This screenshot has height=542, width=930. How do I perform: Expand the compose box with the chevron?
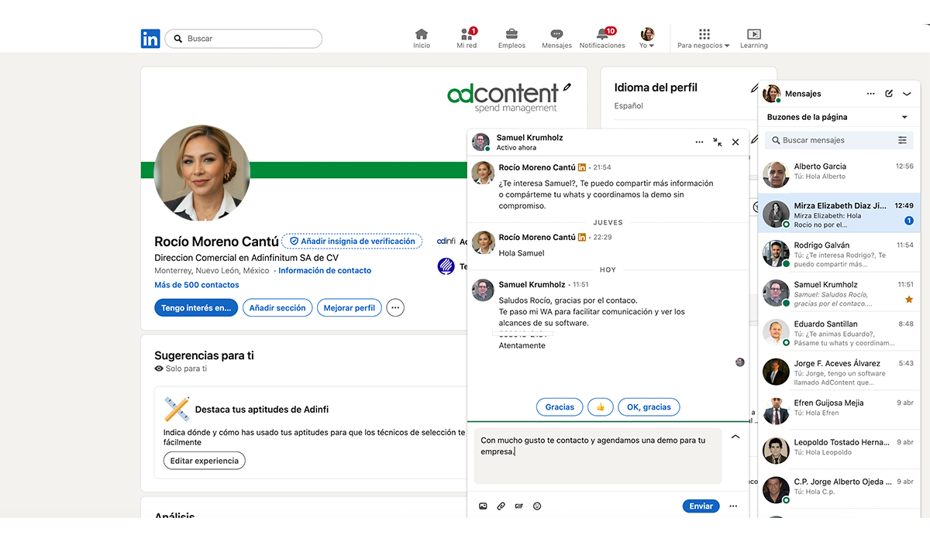tap(735, 437)
